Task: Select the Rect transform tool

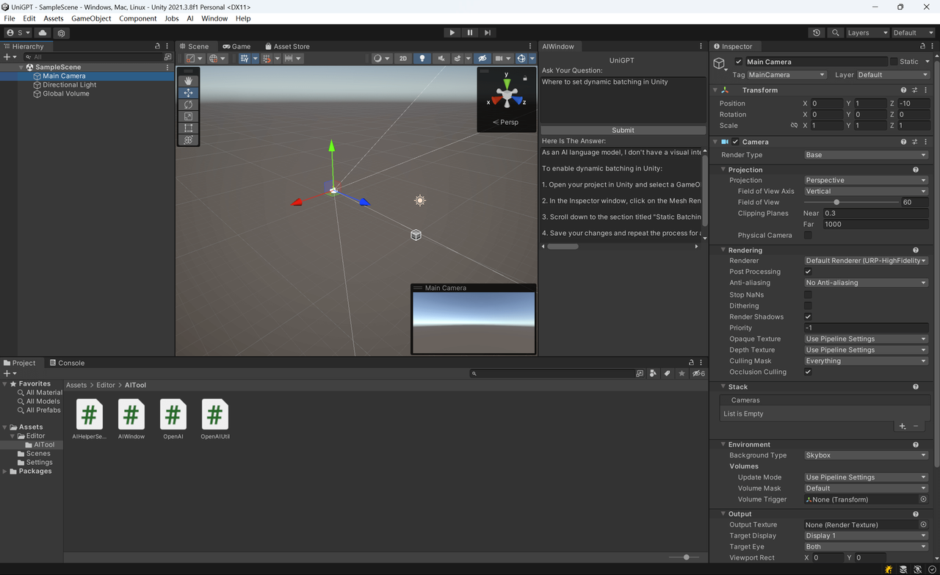Action: pyautogui.click(x=188, y=128)
